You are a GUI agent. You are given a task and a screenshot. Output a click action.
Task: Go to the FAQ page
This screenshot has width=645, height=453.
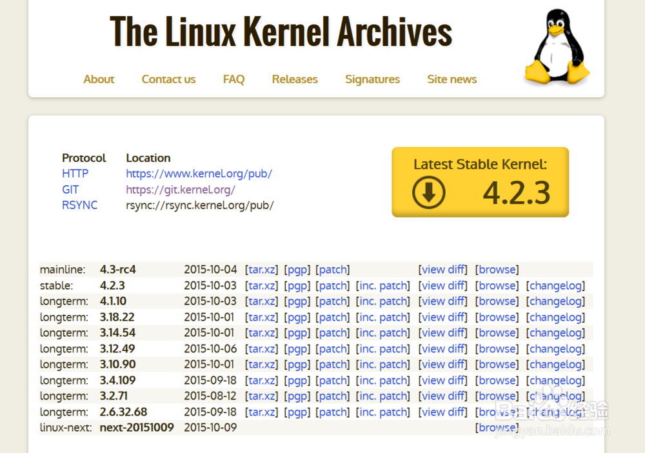233,79
